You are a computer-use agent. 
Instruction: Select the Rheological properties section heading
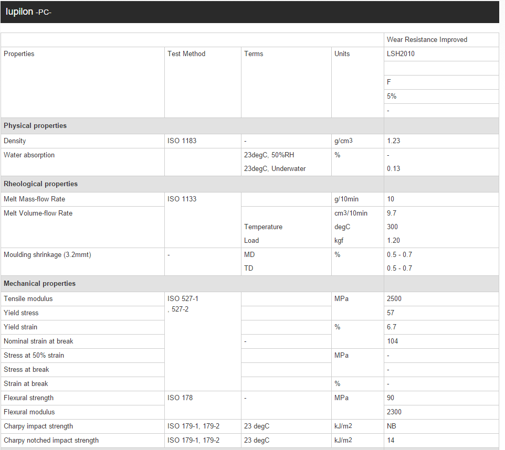pyautogui.click(x=40, y=184)
